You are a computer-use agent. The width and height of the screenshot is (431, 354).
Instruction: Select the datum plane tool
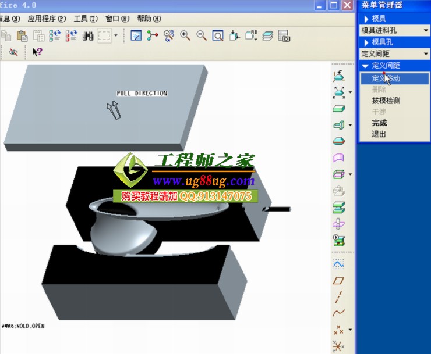[x=338, y=281]
